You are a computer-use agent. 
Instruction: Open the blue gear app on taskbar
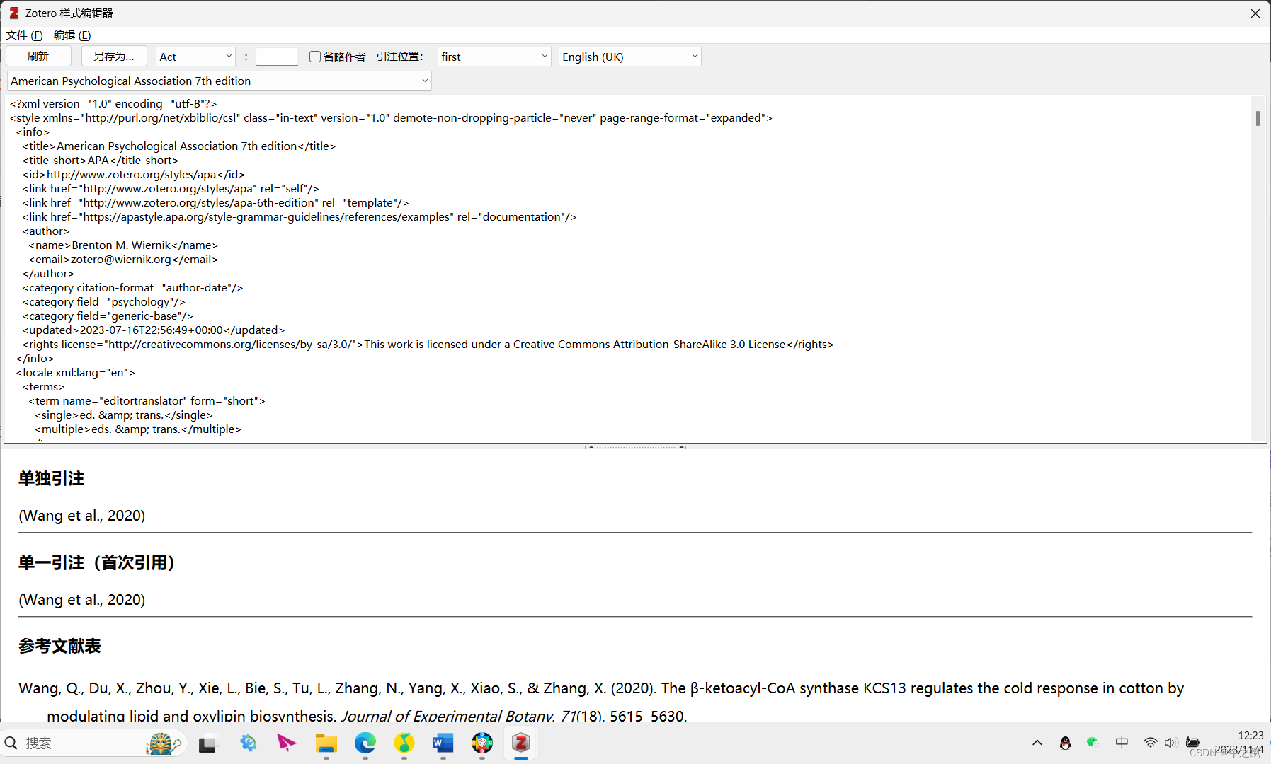click(248, 743)
